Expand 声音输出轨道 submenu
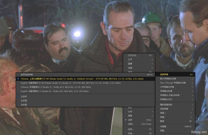This screenshot has height=135, width=208. [175, 91]
